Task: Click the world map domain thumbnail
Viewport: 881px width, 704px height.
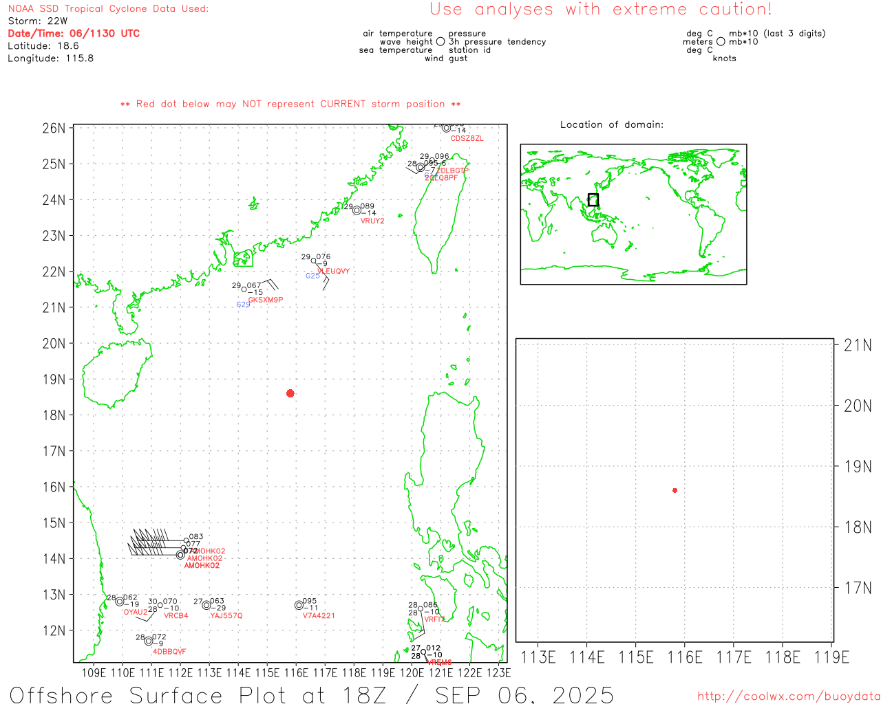Action: tap(634, 214)
